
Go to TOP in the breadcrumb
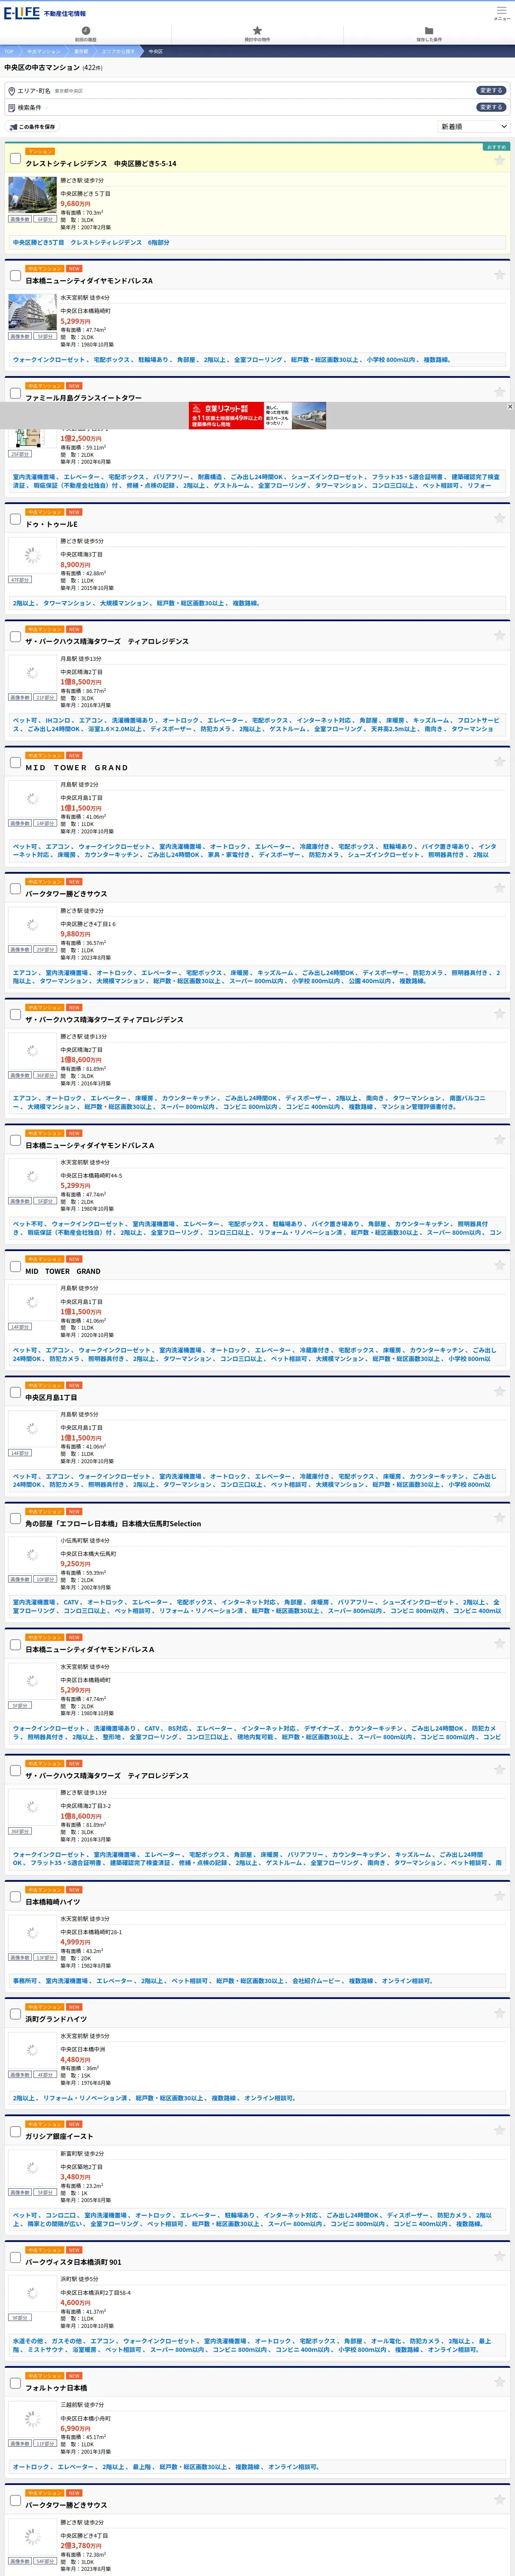coord(8,51)
